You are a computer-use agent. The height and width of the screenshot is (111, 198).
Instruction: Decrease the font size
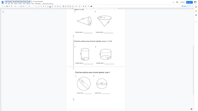click(36, 6)
